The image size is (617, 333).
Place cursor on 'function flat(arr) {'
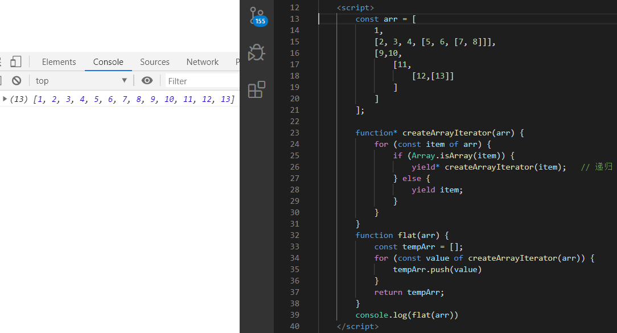402,236
